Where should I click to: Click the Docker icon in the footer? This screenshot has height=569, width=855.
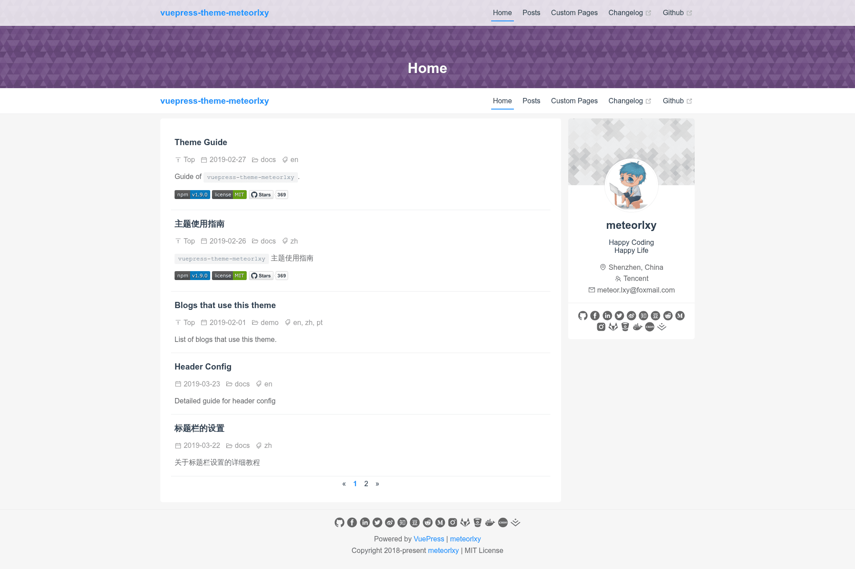pyautogui.click(x=490, y=523)
